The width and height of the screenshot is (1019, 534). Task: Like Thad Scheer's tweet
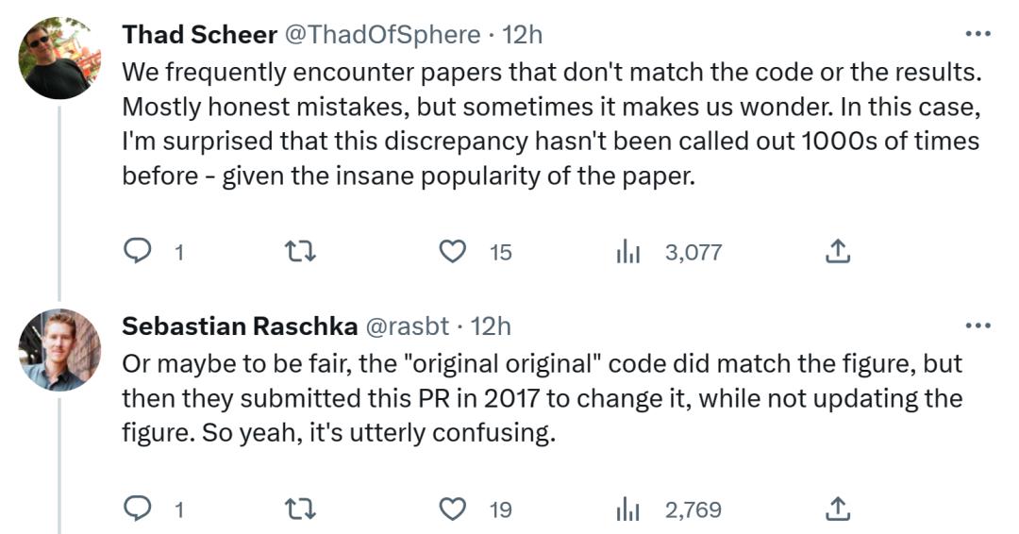pos(454,251)
